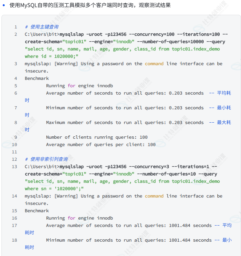Viewport: 241px width, 256px height.
Task: Click the comment '-- 最小耗' on line 7
Action: [x=220, y=108]
